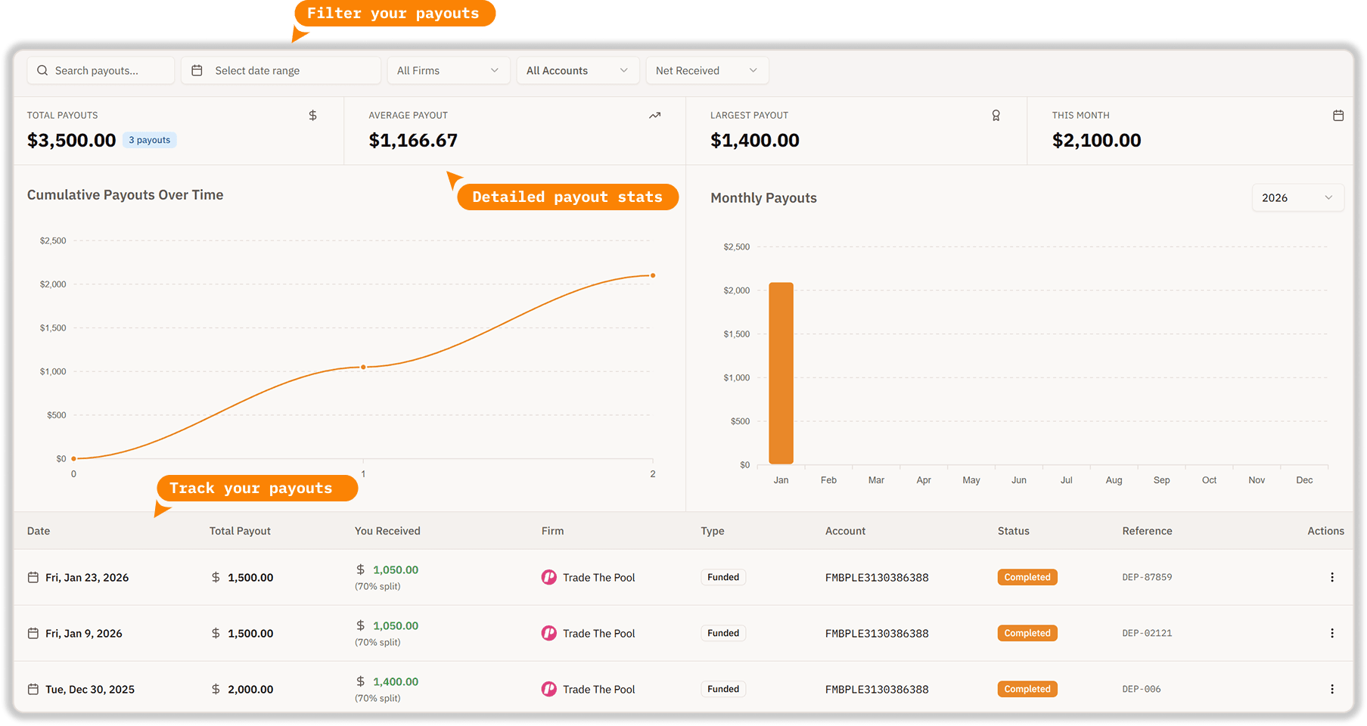Click the starting $0 point on cumulative chart
This screenshot has height=726, width=1367.
click(73, 458)
